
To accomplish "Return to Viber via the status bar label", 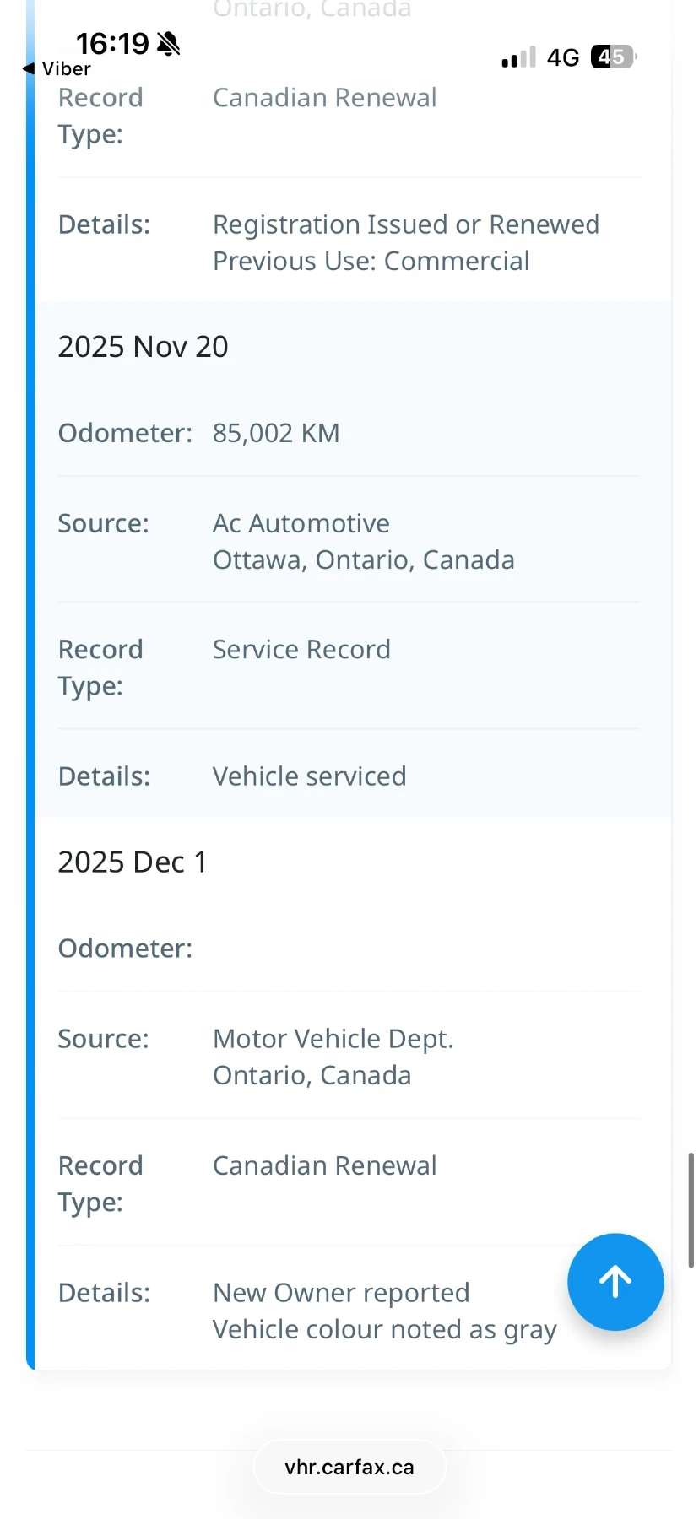I will pyautogui.click(x=66, y=69).
